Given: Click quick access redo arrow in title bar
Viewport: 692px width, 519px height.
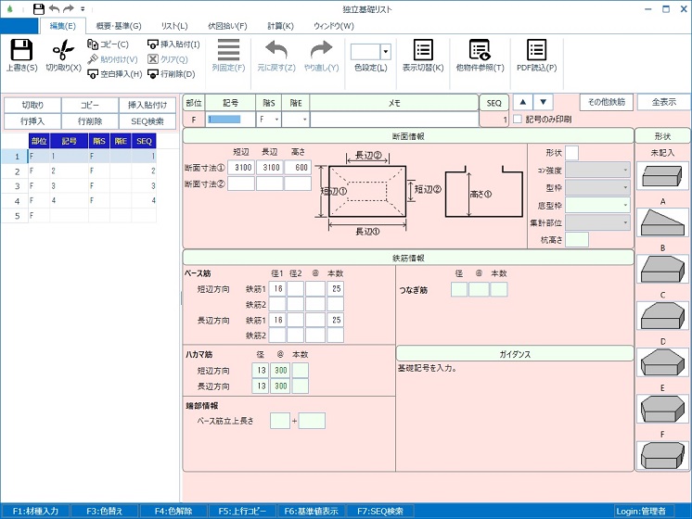Looking at the screenshot, I should pos(69,8).
